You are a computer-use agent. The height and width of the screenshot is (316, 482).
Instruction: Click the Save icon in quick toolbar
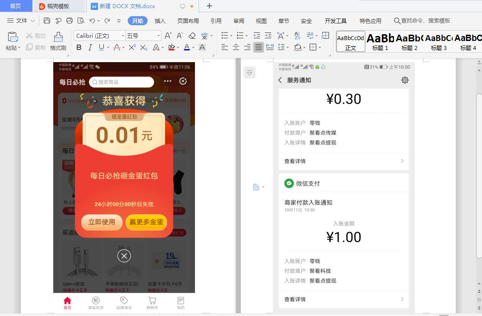coord(47,21)
